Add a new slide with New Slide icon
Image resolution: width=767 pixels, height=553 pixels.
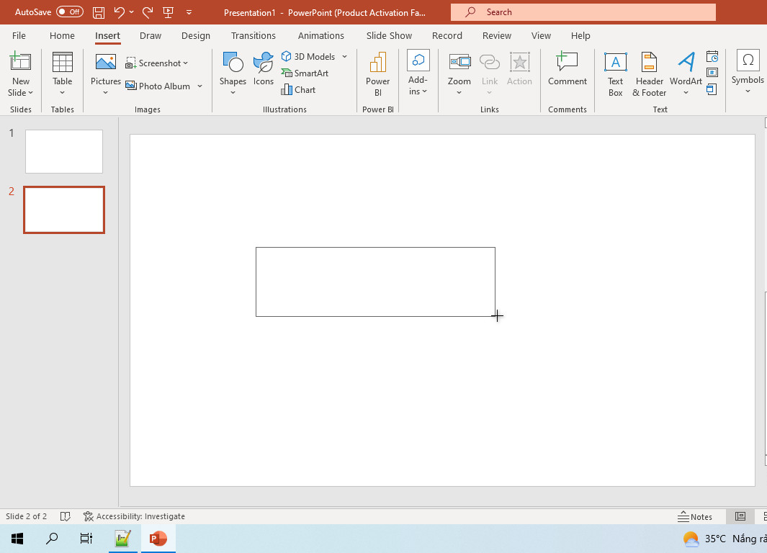(21, 62)
